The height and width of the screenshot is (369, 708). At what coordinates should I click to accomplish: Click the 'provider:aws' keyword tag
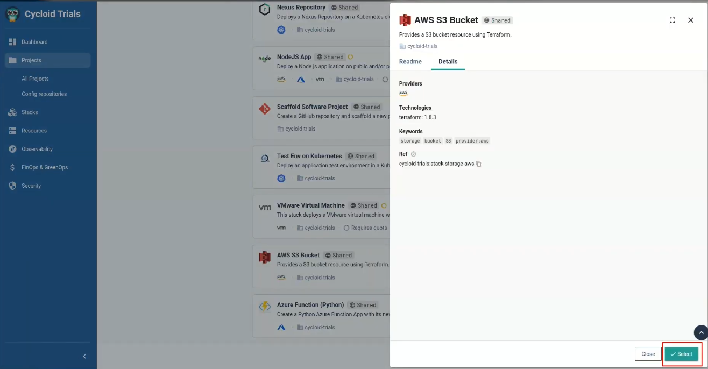tap(473, 141)
